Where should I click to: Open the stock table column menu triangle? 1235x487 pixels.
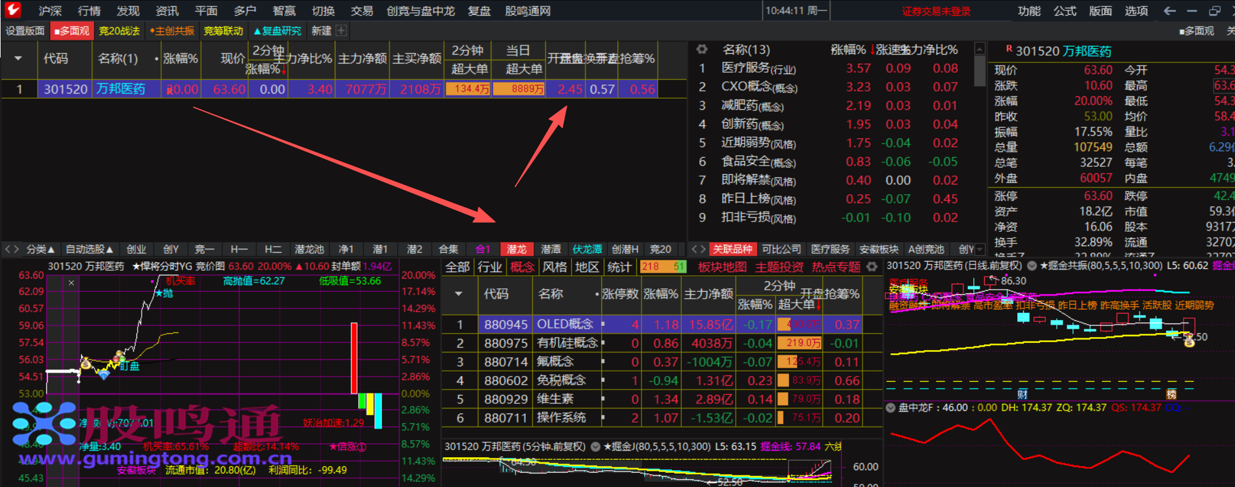coord(18,58)
